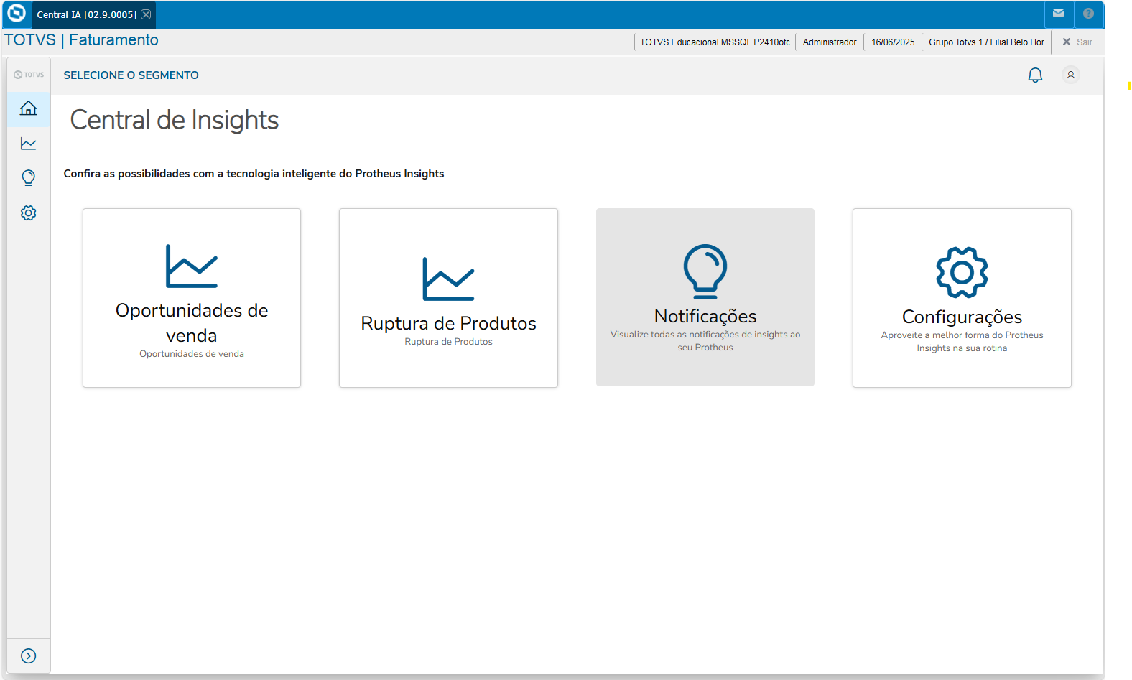Open the line chart icon in the sidebar
The height and width of the screenshot is (680, 1132).
29,144
